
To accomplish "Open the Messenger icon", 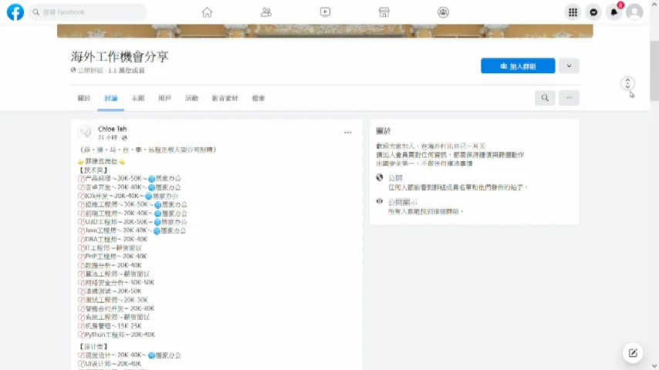I will pyautogui.click(x=593, y=12).
